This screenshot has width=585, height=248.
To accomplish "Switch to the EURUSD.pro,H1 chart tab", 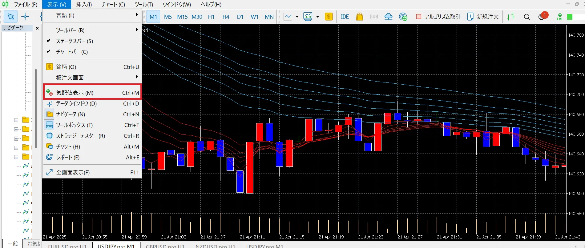I will click(67, 246).
